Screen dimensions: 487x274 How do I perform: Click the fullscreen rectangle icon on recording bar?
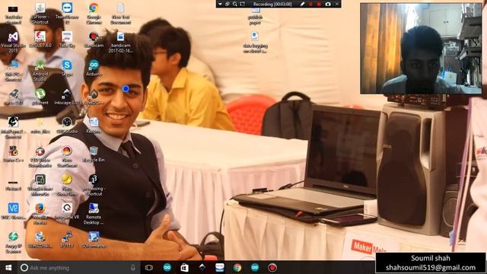[x=243, y=4]
